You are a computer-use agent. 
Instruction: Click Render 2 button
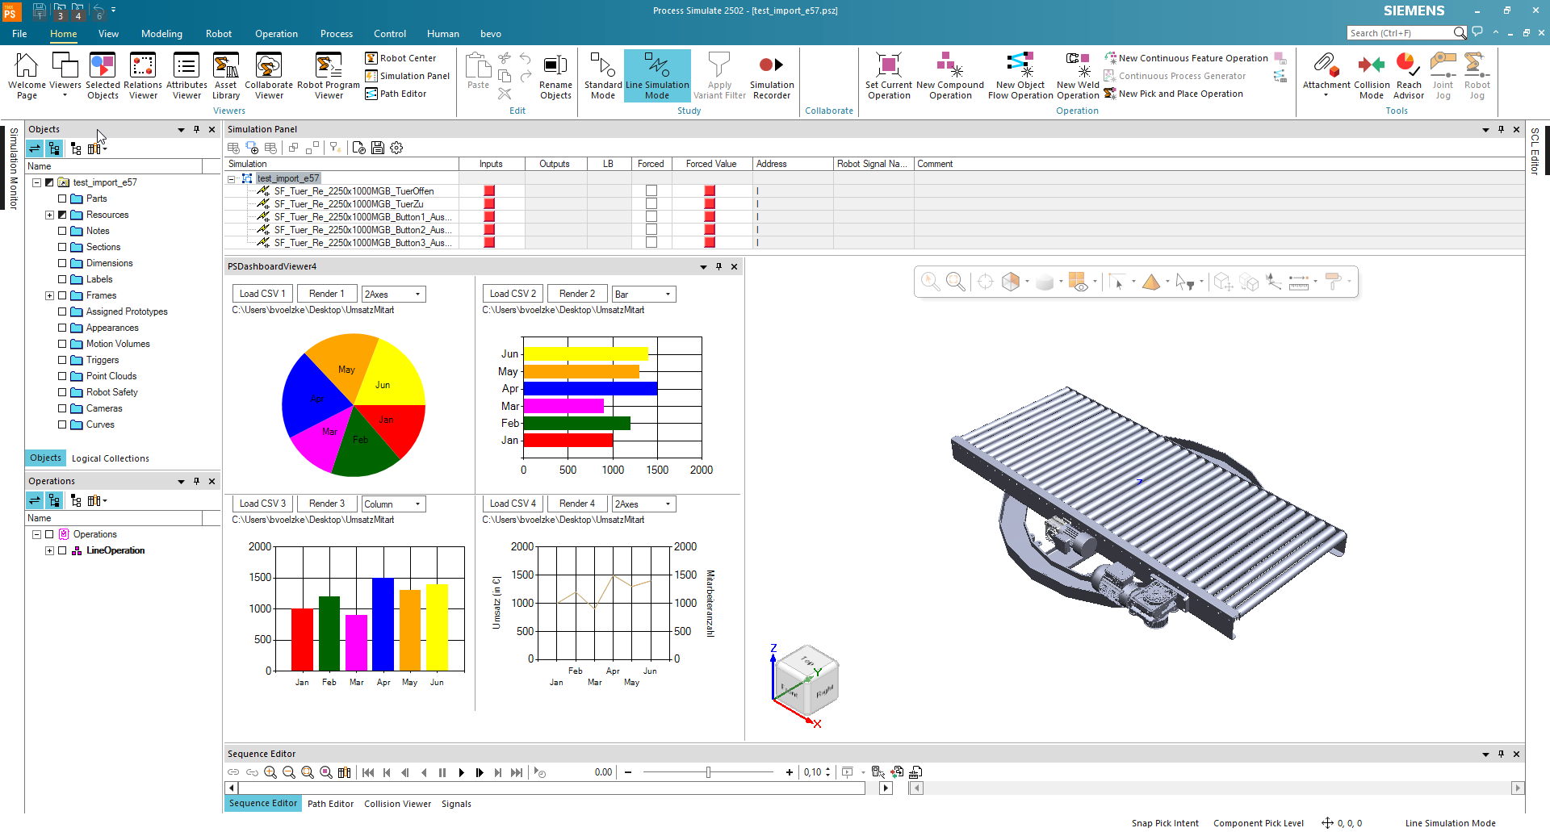click(576, 294)
